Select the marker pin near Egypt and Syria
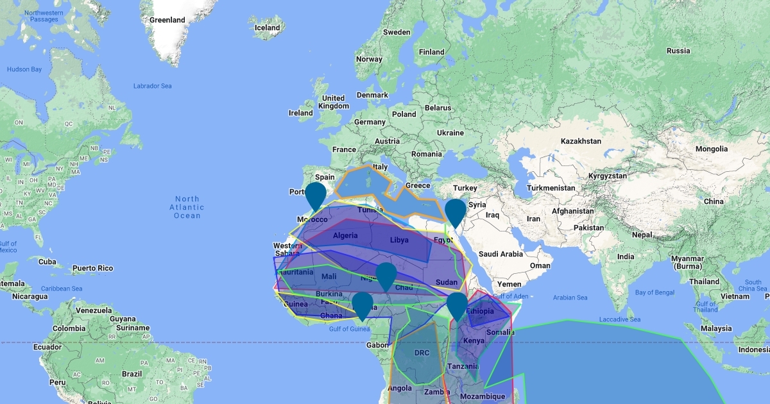The image size is (770, 404). (455, 212)
